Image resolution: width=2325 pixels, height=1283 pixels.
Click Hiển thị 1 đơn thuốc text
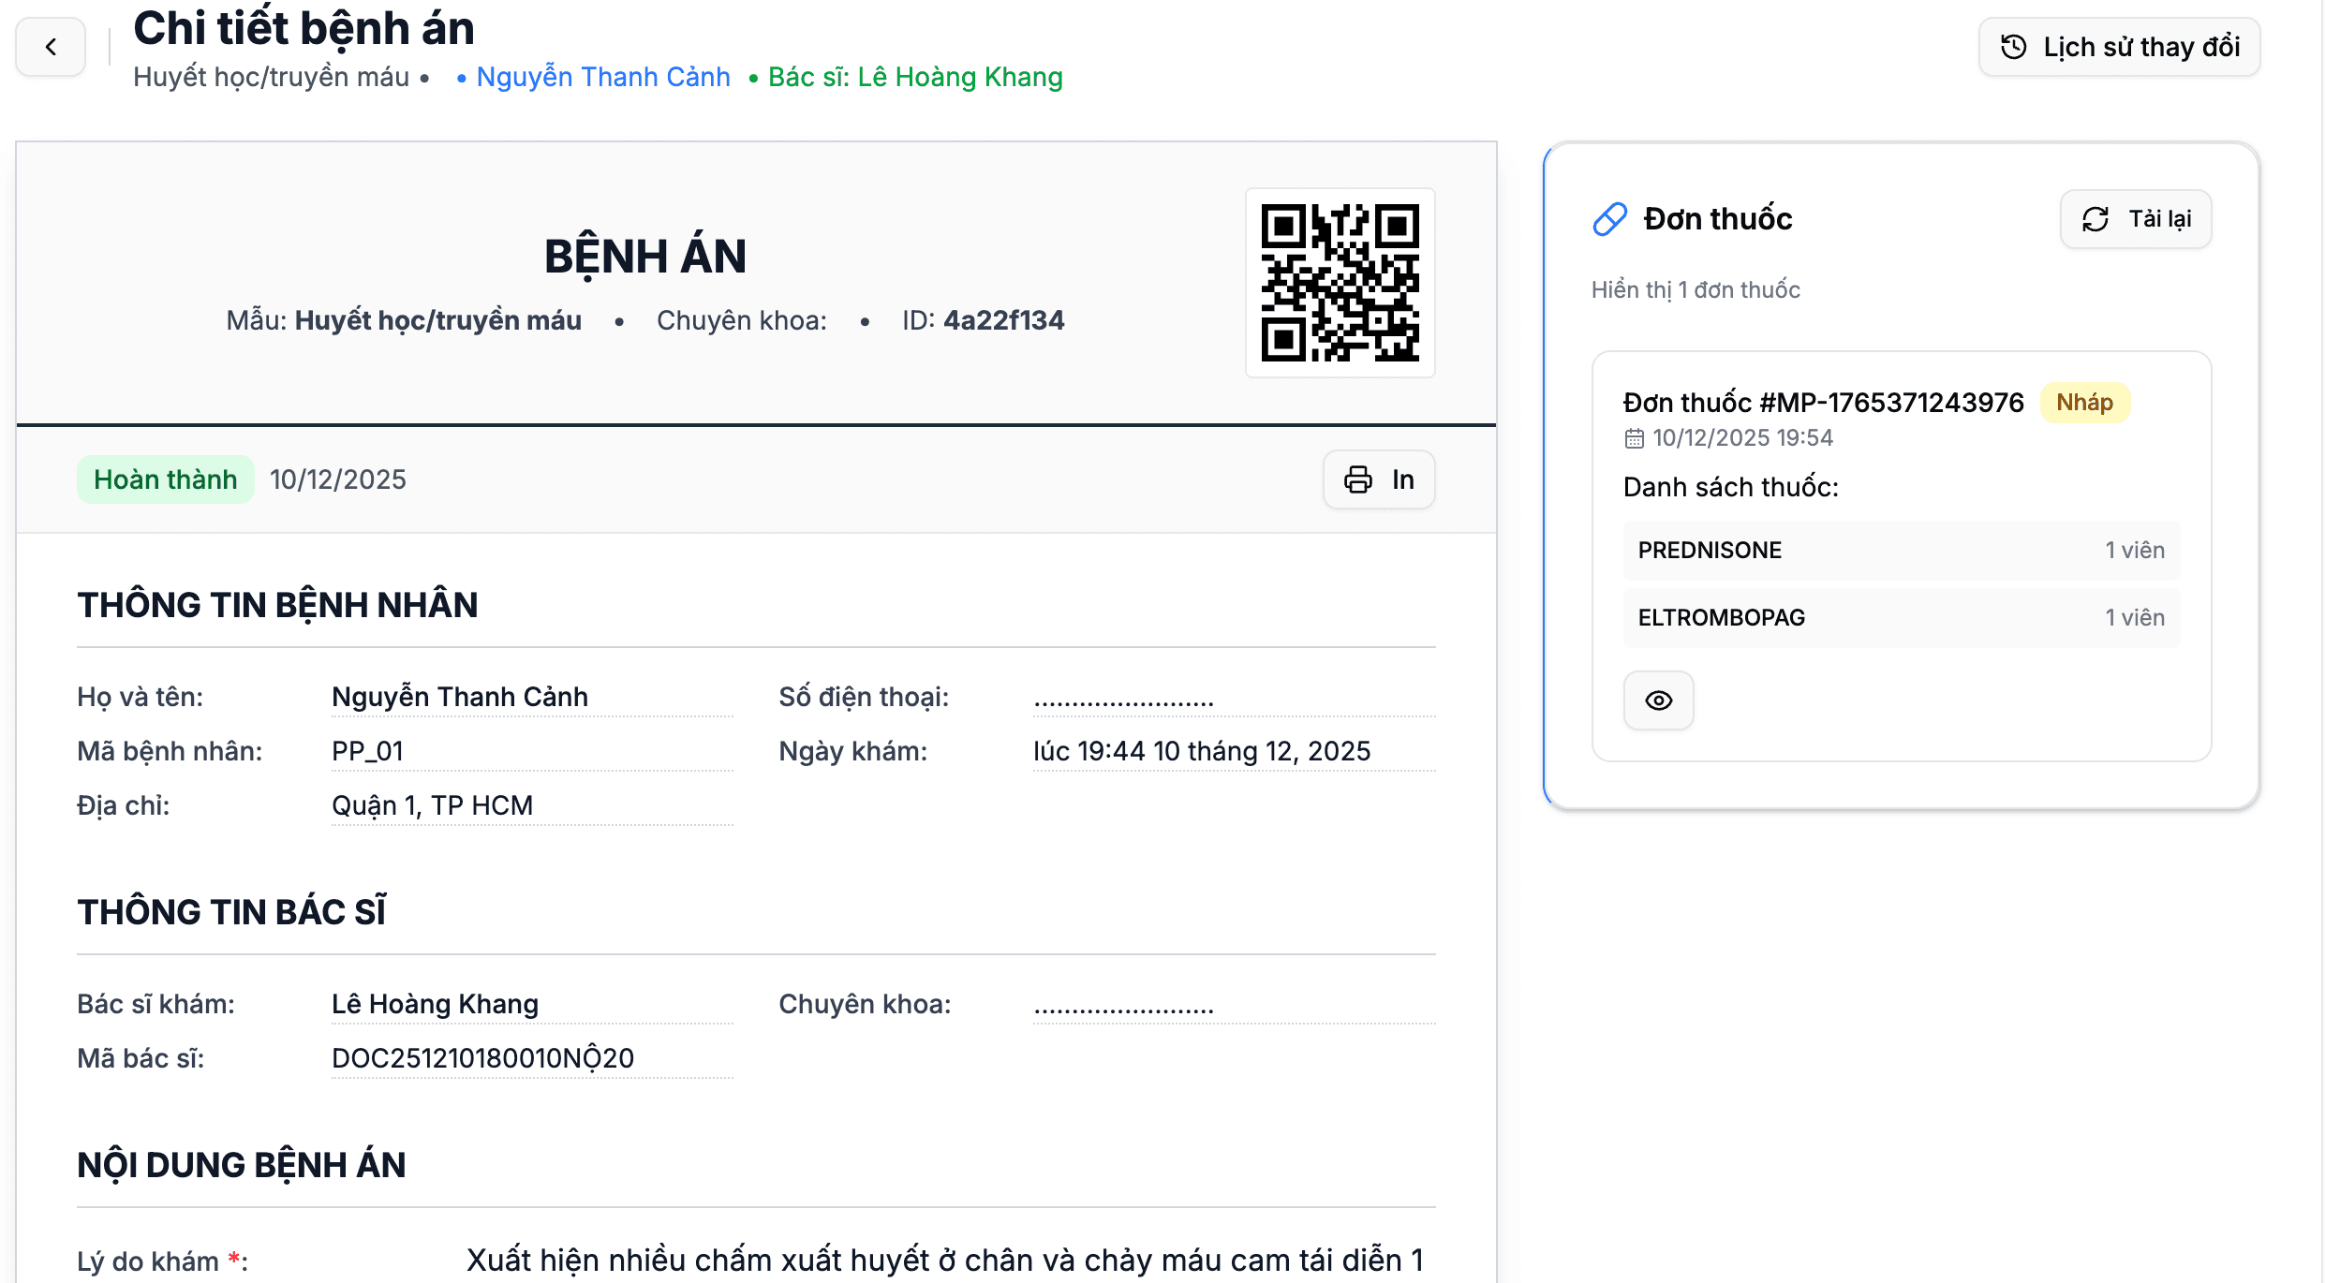click(1696, 290)
